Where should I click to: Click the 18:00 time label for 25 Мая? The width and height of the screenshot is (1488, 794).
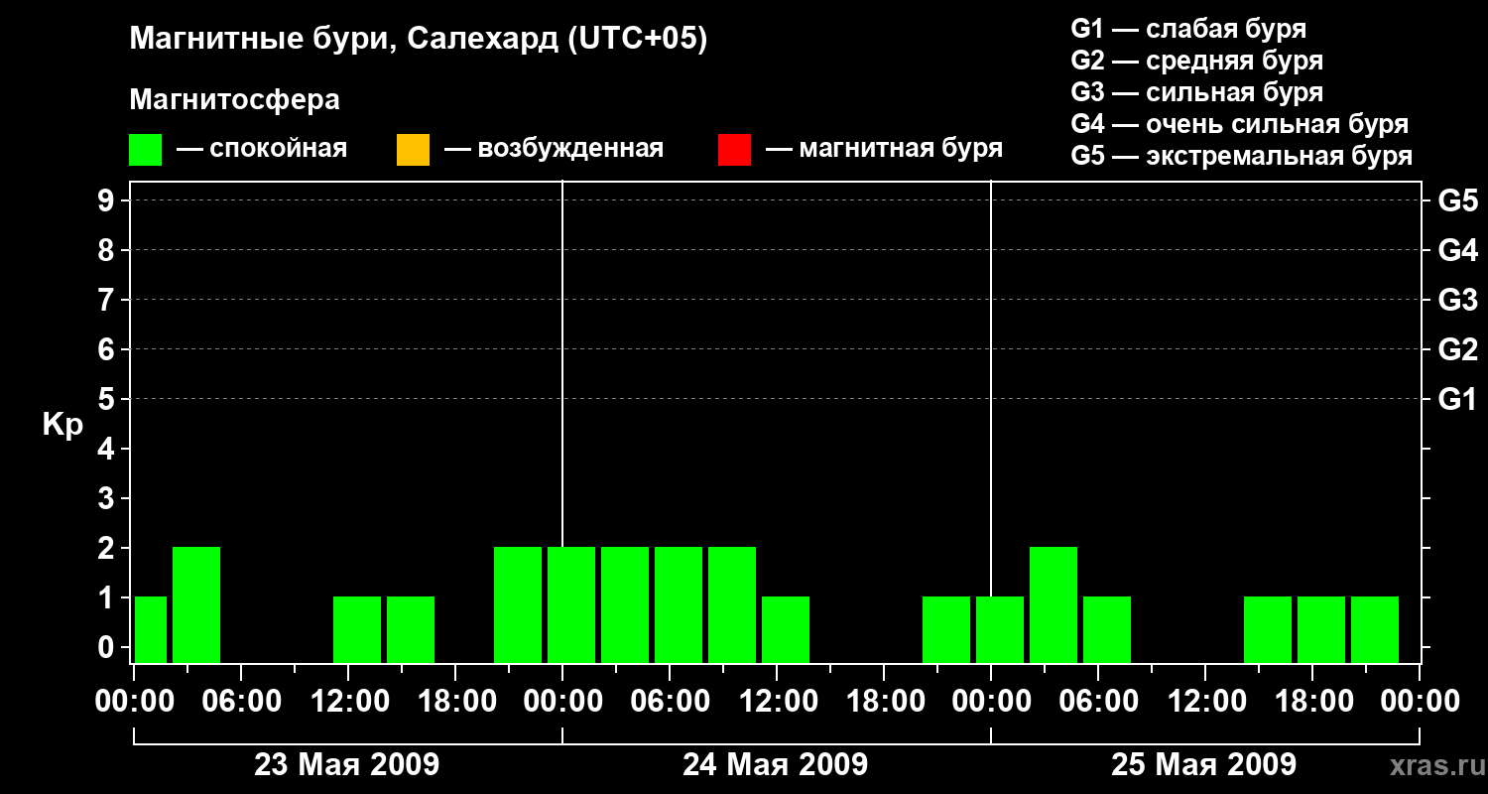[x=1312, y=701]
